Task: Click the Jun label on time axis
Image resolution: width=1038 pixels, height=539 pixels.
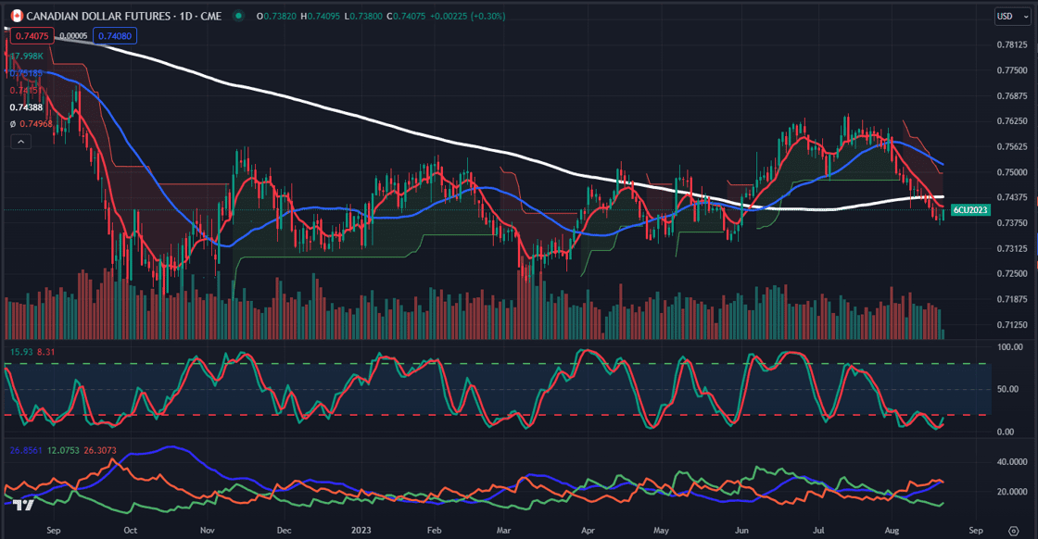Action: pos(741,531)
